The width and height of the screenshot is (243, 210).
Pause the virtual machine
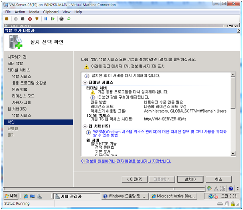tap(46, 19)
